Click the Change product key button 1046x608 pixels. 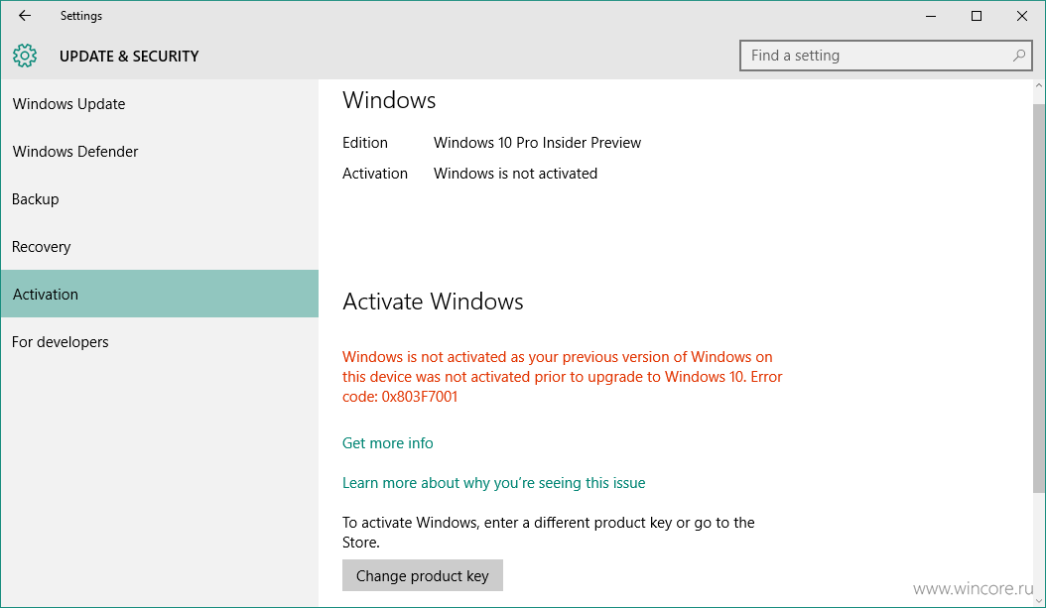[422, 575]
